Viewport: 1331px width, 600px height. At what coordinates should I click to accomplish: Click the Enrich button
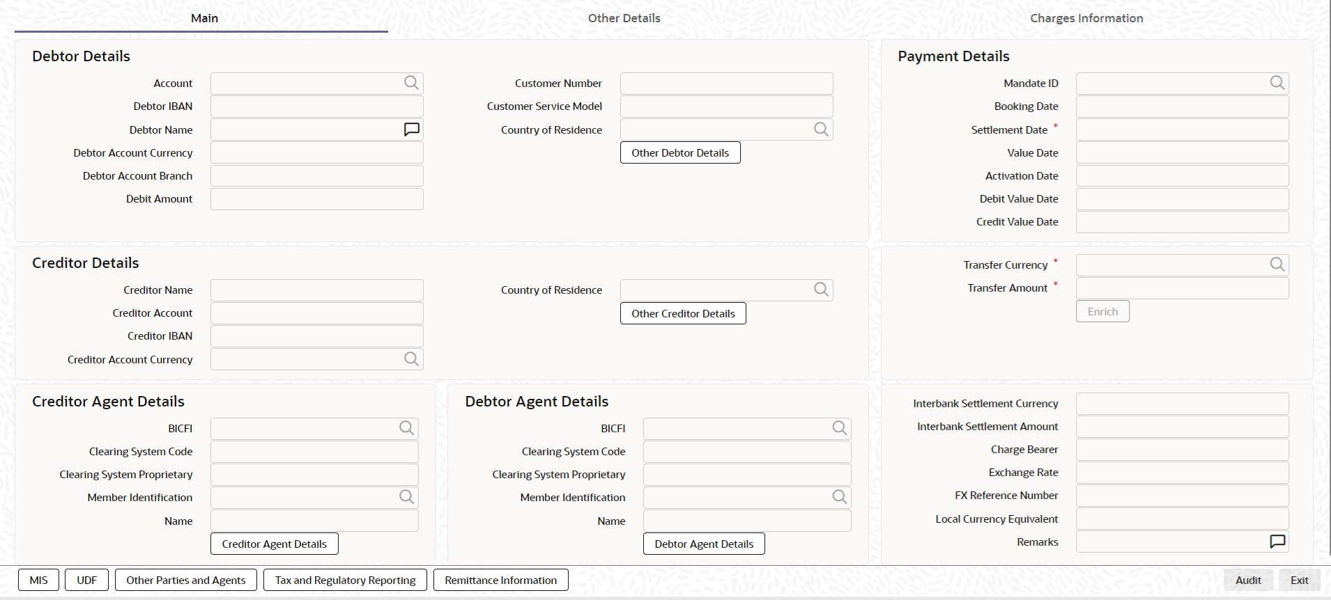pos(1102,311)
